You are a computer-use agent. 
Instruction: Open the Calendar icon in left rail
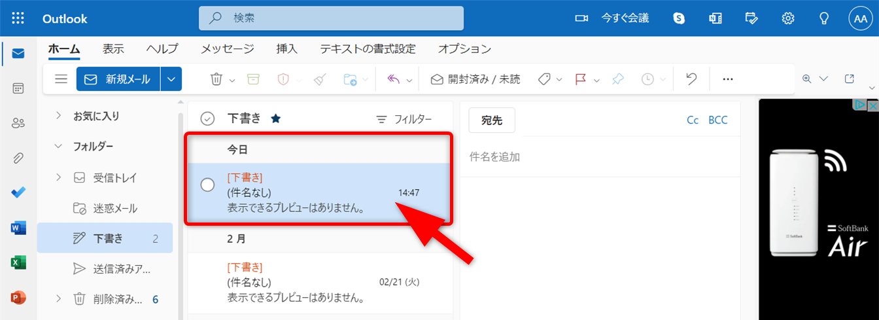(x=18, y=88)
